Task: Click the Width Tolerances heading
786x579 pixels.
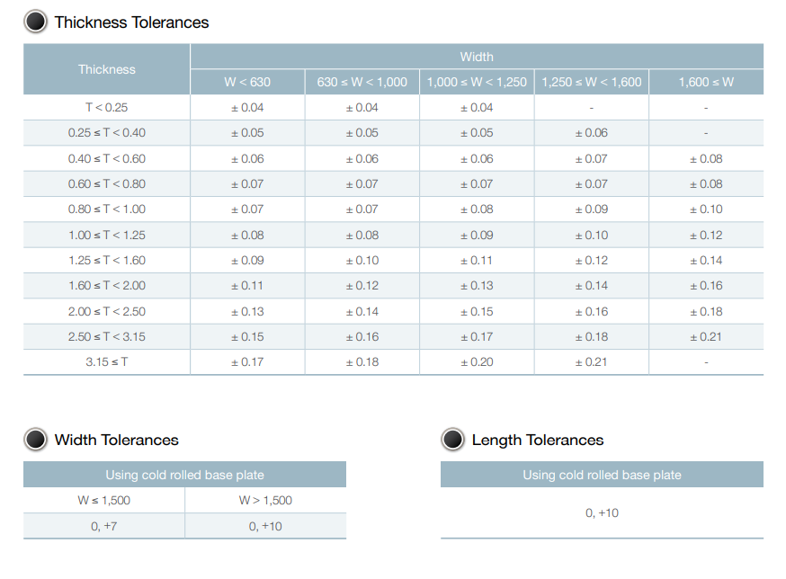Action: click(x=116, y=440)
